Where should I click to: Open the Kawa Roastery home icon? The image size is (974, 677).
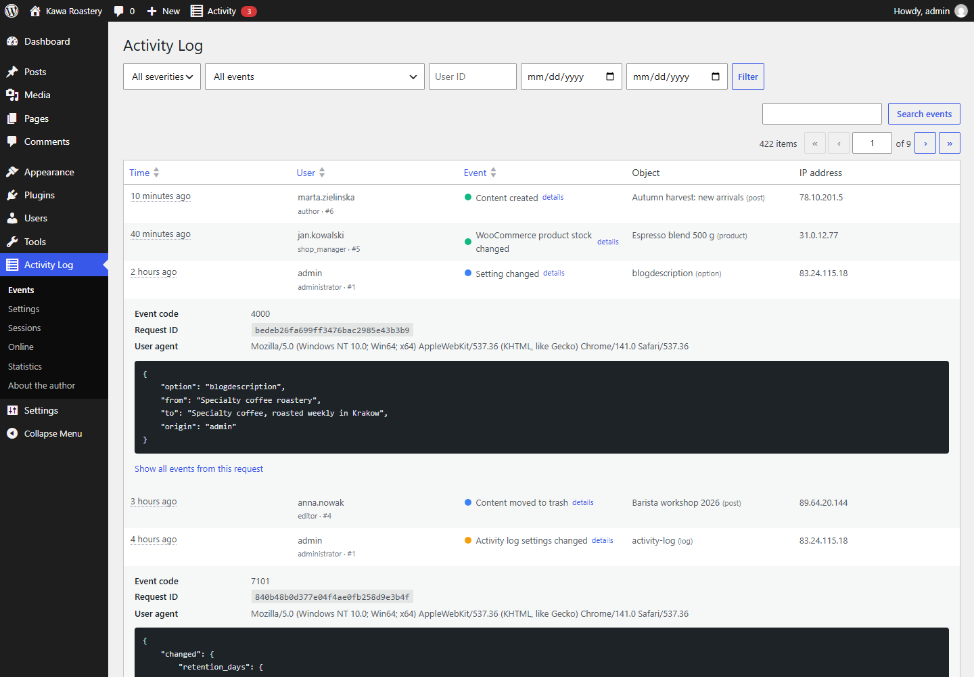pos(35,11)
